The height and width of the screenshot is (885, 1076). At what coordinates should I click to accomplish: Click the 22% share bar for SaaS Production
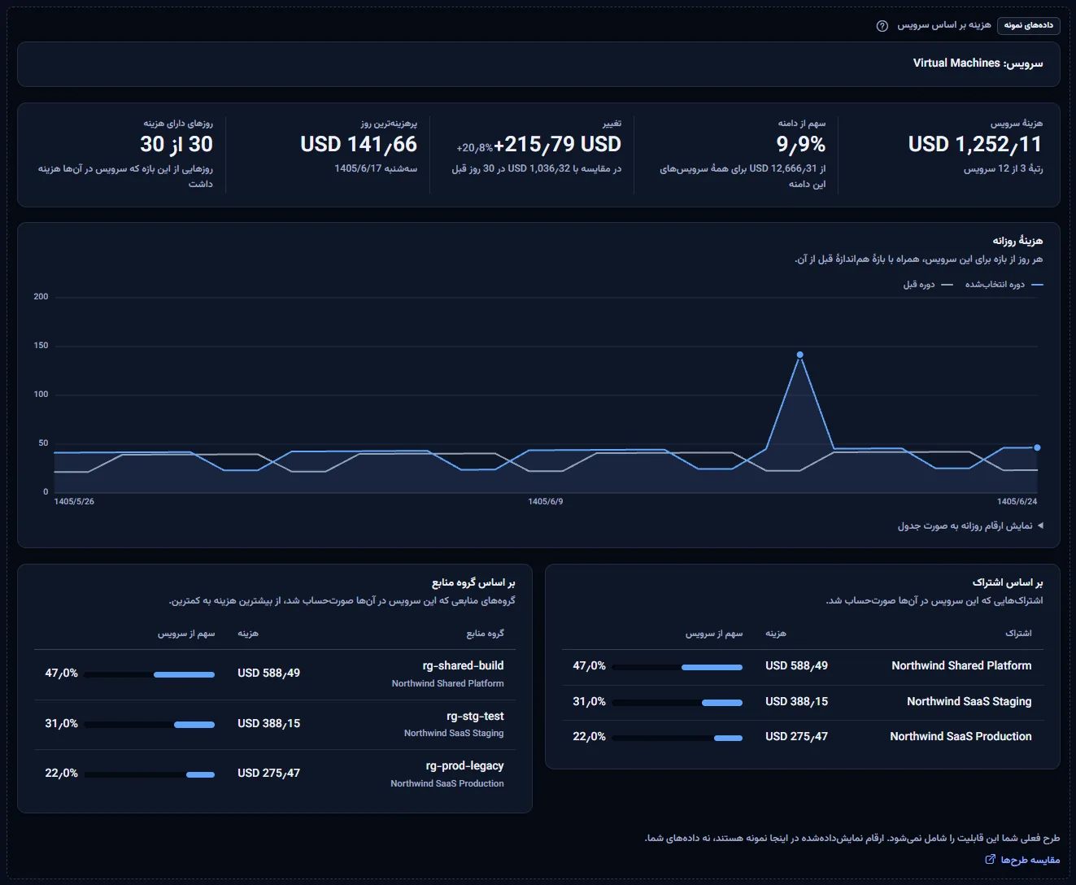(677, 738)
